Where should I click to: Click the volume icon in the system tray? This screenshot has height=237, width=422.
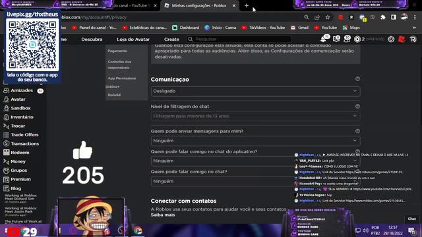[x=365, y=230]
